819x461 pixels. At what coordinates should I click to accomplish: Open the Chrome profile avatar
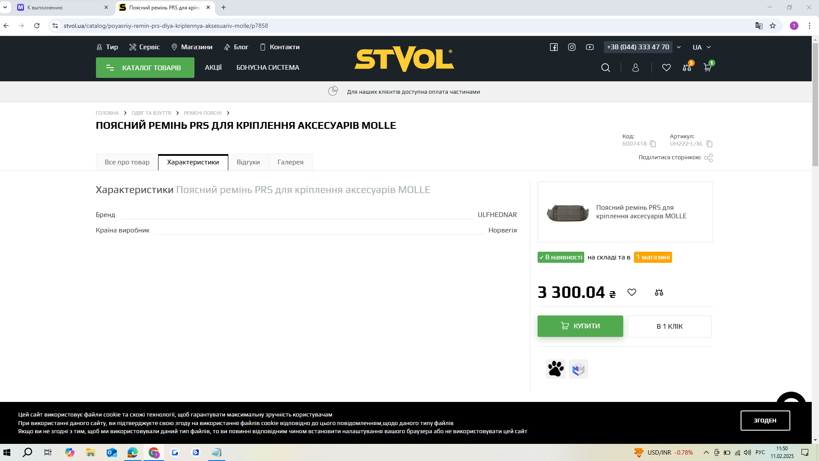pos(794,26)
